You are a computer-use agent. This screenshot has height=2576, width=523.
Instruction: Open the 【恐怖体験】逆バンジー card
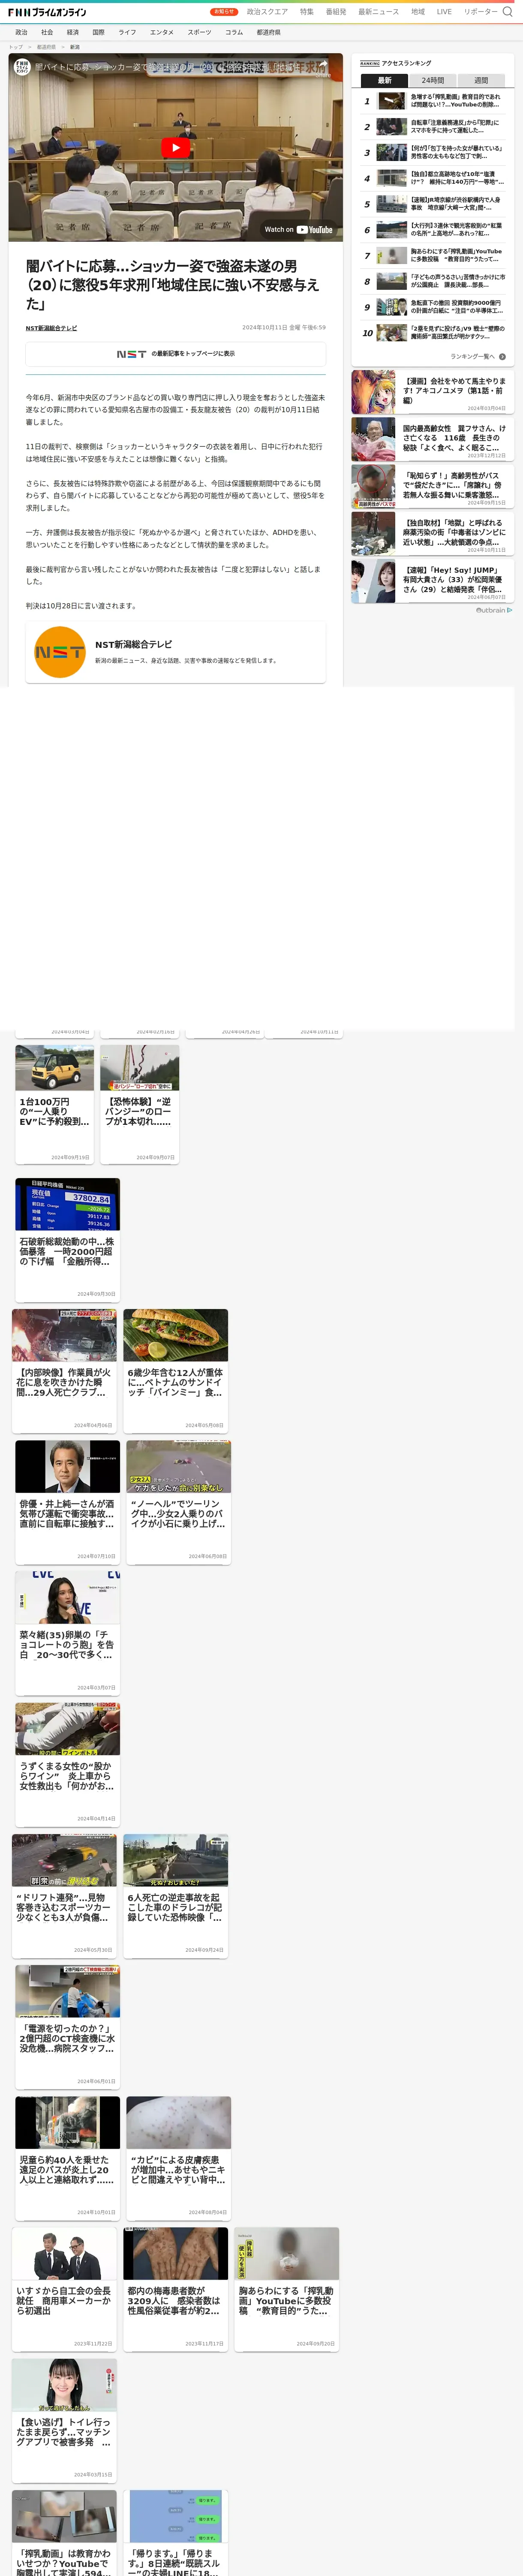[140, 1104]
